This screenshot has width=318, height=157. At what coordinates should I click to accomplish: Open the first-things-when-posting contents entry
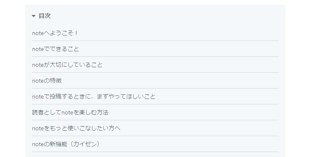[x=94, y=96]
